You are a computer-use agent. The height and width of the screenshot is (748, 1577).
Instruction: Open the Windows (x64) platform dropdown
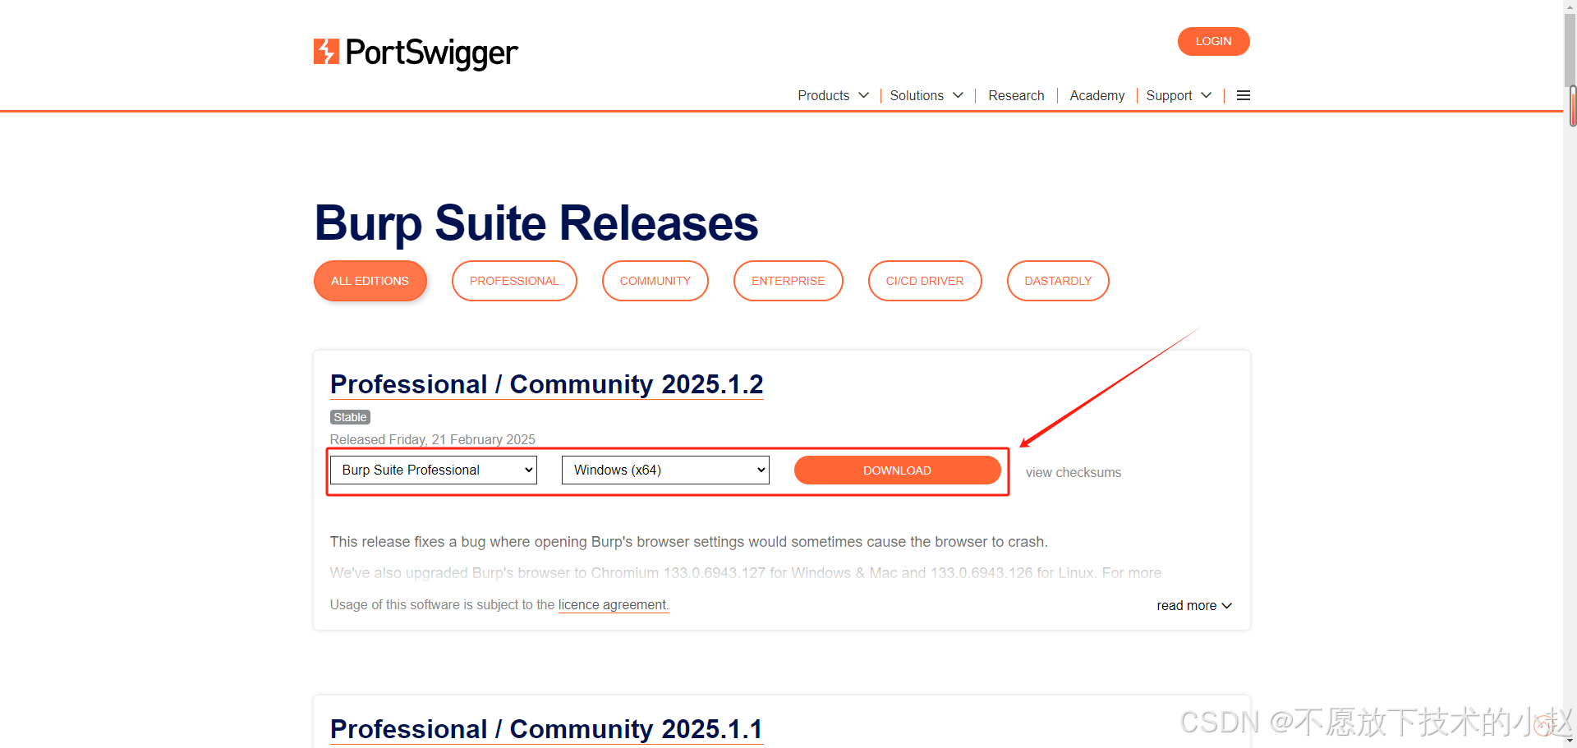pos(665,470)
